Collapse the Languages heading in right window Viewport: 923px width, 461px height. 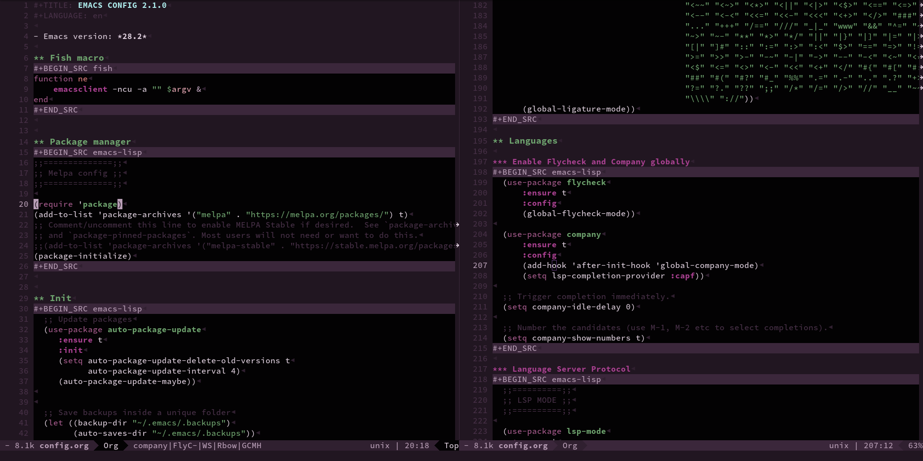525,141
